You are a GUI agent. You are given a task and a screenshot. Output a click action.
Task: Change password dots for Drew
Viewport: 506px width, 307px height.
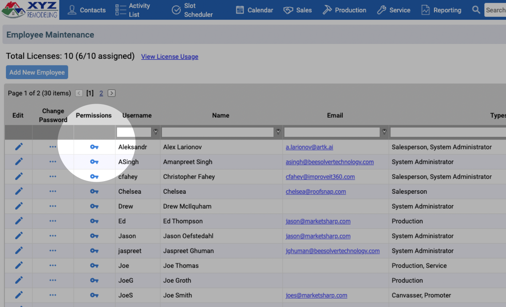53,206
